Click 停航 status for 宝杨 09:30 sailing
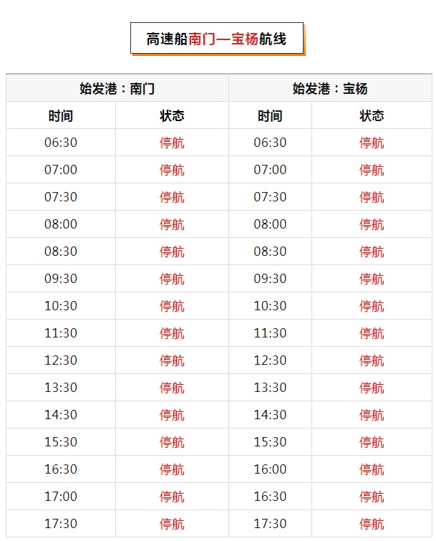This screenshot has height=541, width=436. point(372,279)
